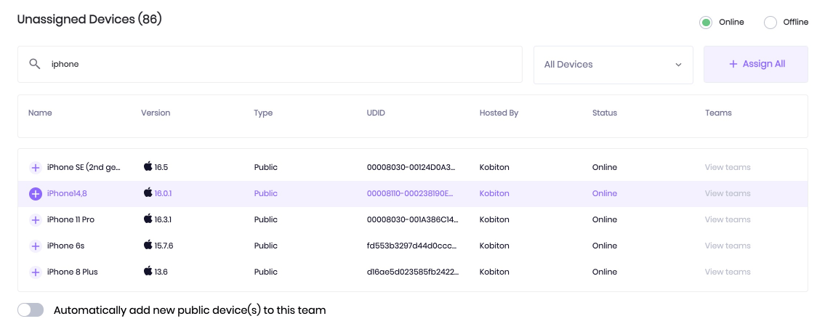Open View teams for iPhone 6s row
Image resolution: width=817 pixels, height=324 pixels.
pos(728,246)
